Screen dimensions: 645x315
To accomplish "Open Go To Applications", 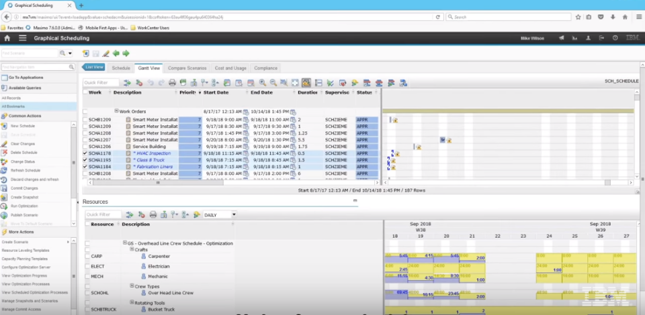I will pos(26,78).
